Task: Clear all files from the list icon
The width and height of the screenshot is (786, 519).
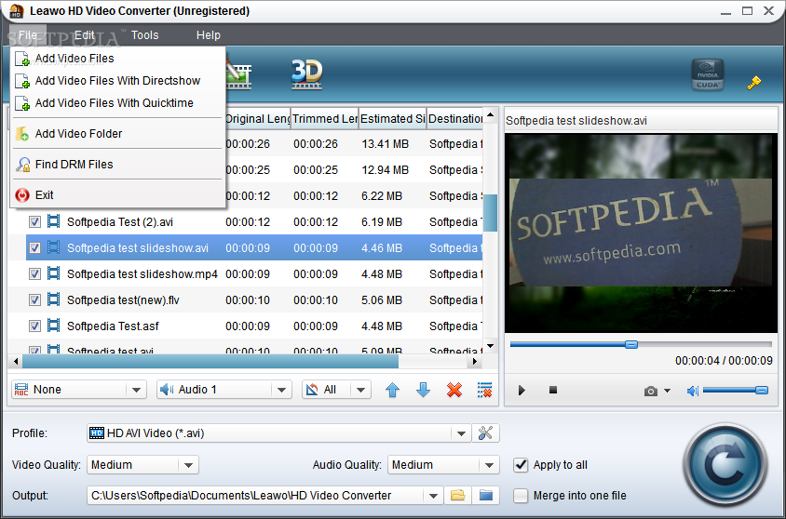Action: pos(485,390)
